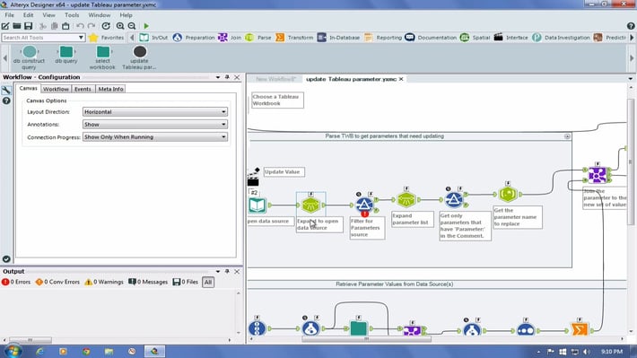
Task: Switch to the New Workflow canvas tab
Action: click(275, 79)
